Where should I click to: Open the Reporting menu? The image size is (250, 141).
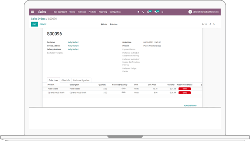coord(103,12)
